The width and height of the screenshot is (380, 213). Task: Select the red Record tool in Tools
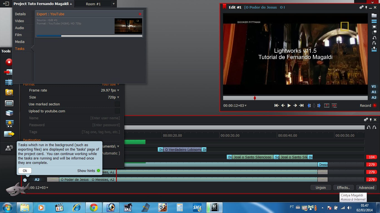(9, 62)
